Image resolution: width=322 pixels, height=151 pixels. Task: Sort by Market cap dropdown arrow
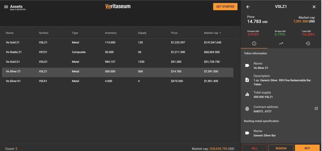pyautogui.click(x=220, y=33)
